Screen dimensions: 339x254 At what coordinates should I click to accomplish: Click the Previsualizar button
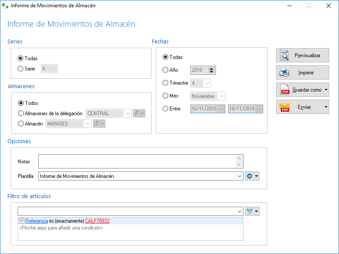[x=302, y=55]
